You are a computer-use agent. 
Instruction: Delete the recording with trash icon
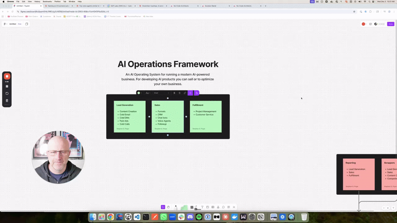click(x=7, y=101)
